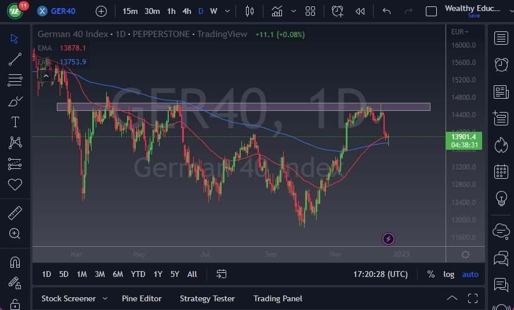Start bar replay mode
Image resolution: width=514 pixels, height=310 pixels.
pyautogui.click(x=360, y=12)
